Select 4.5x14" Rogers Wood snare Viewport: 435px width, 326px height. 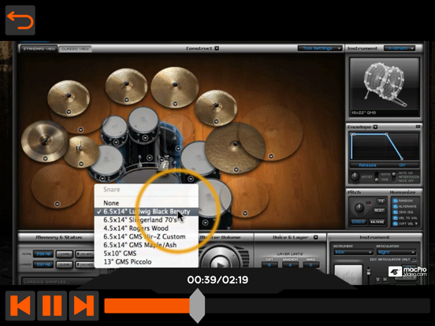(147, 228)
